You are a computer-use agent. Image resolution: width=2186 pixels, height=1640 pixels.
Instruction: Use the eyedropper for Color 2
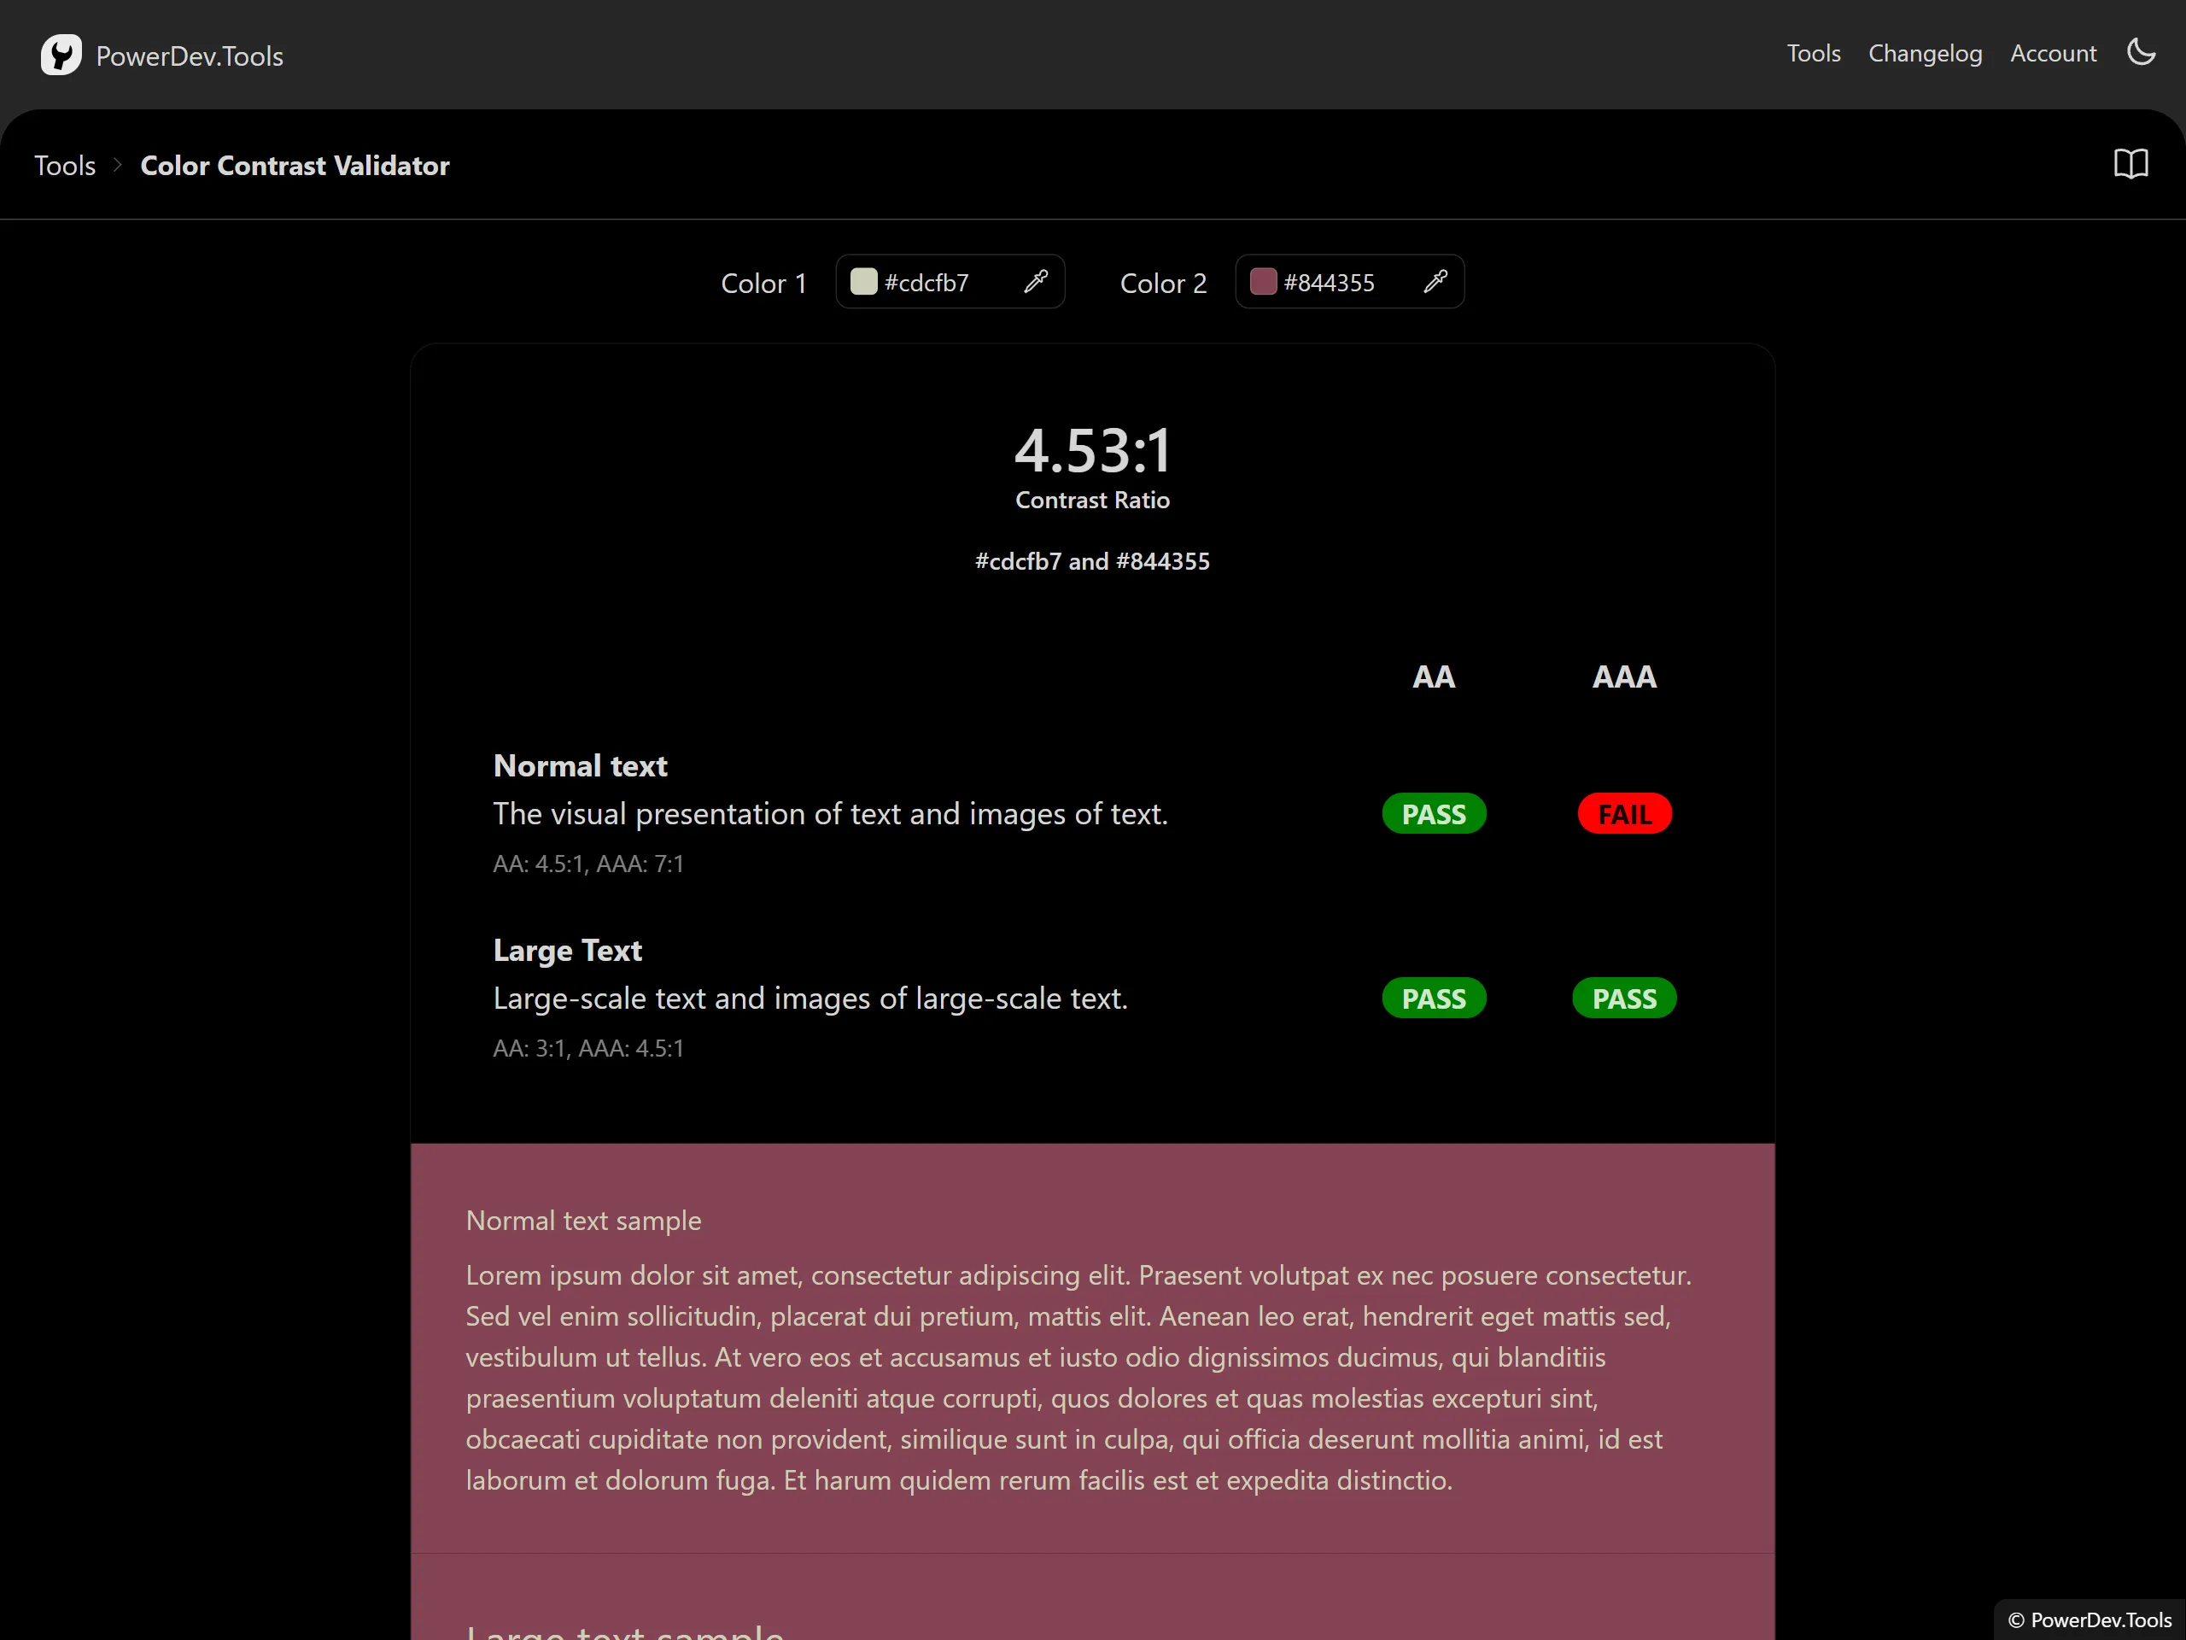1435,283
